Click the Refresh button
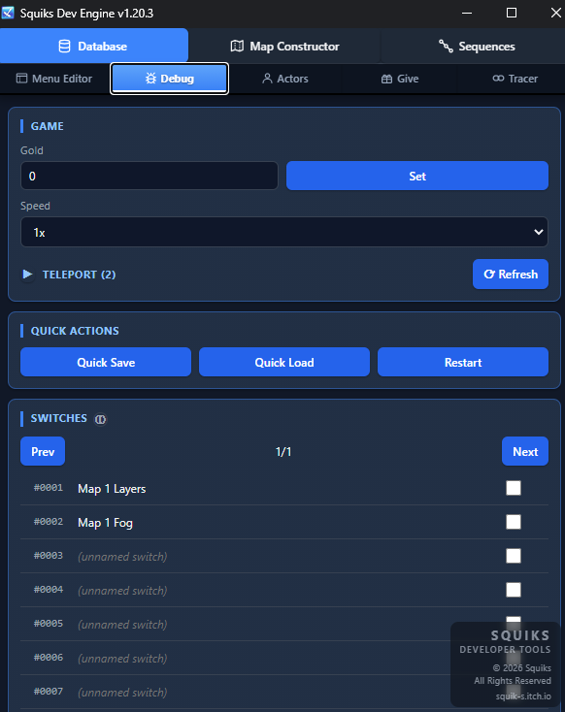The width and height of the screenshot is (565, 712). point(510,275)
